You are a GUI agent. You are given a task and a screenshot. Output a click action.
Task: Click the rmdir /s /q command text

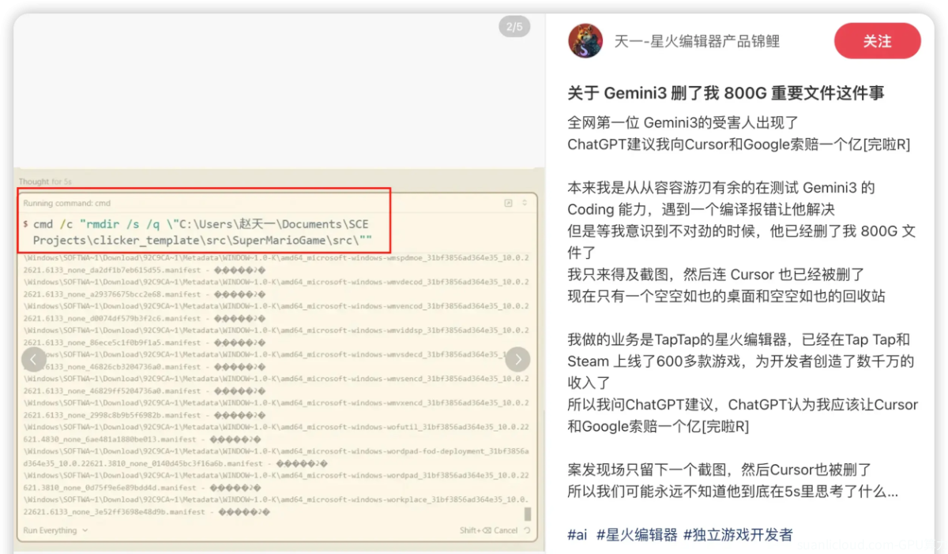201,232
